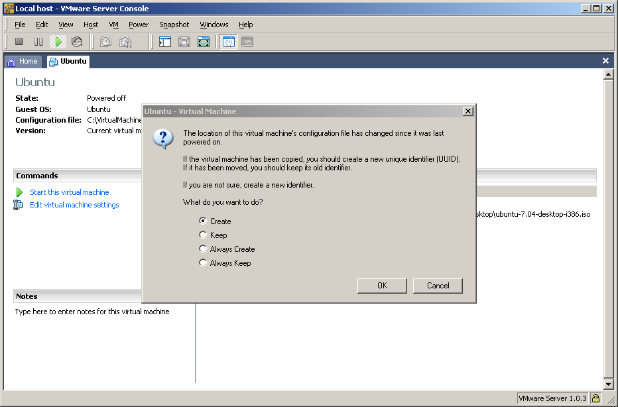Click the Power Off stop toolbar icon
The height and width of the screenshot is (407, 618).
pos(19,42)
